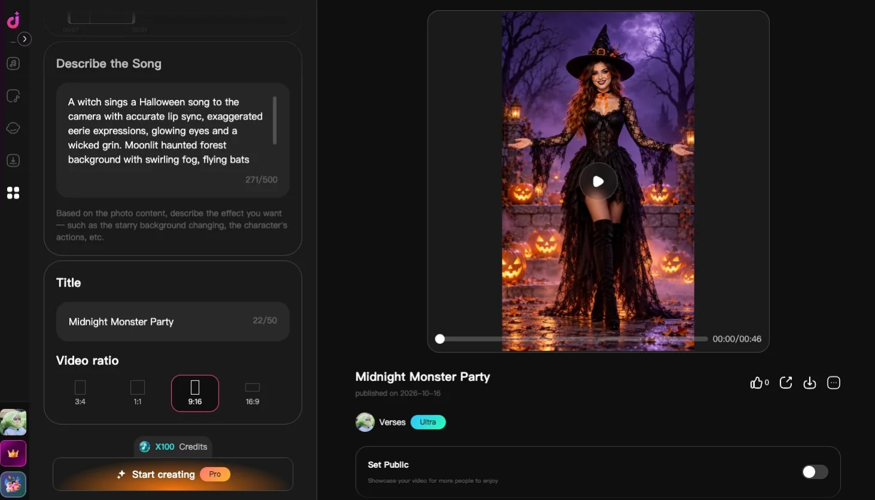Click the Title field reading Midnight Monster Party
The width and height of the screenshot is (875, 500).
tap(173, 322)
